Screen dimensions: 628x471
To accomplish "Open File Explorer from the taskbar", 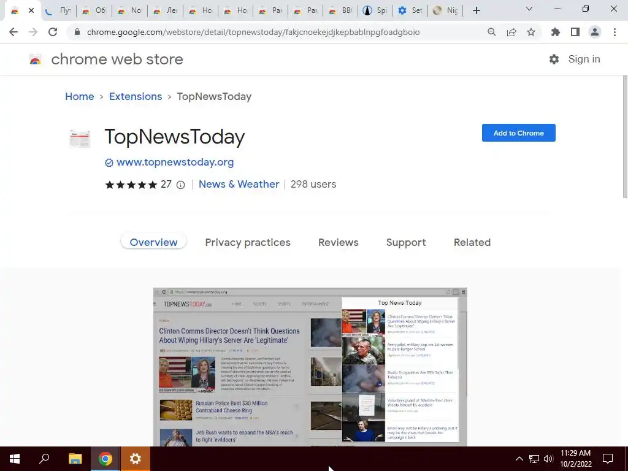I will tap(75, 459).
